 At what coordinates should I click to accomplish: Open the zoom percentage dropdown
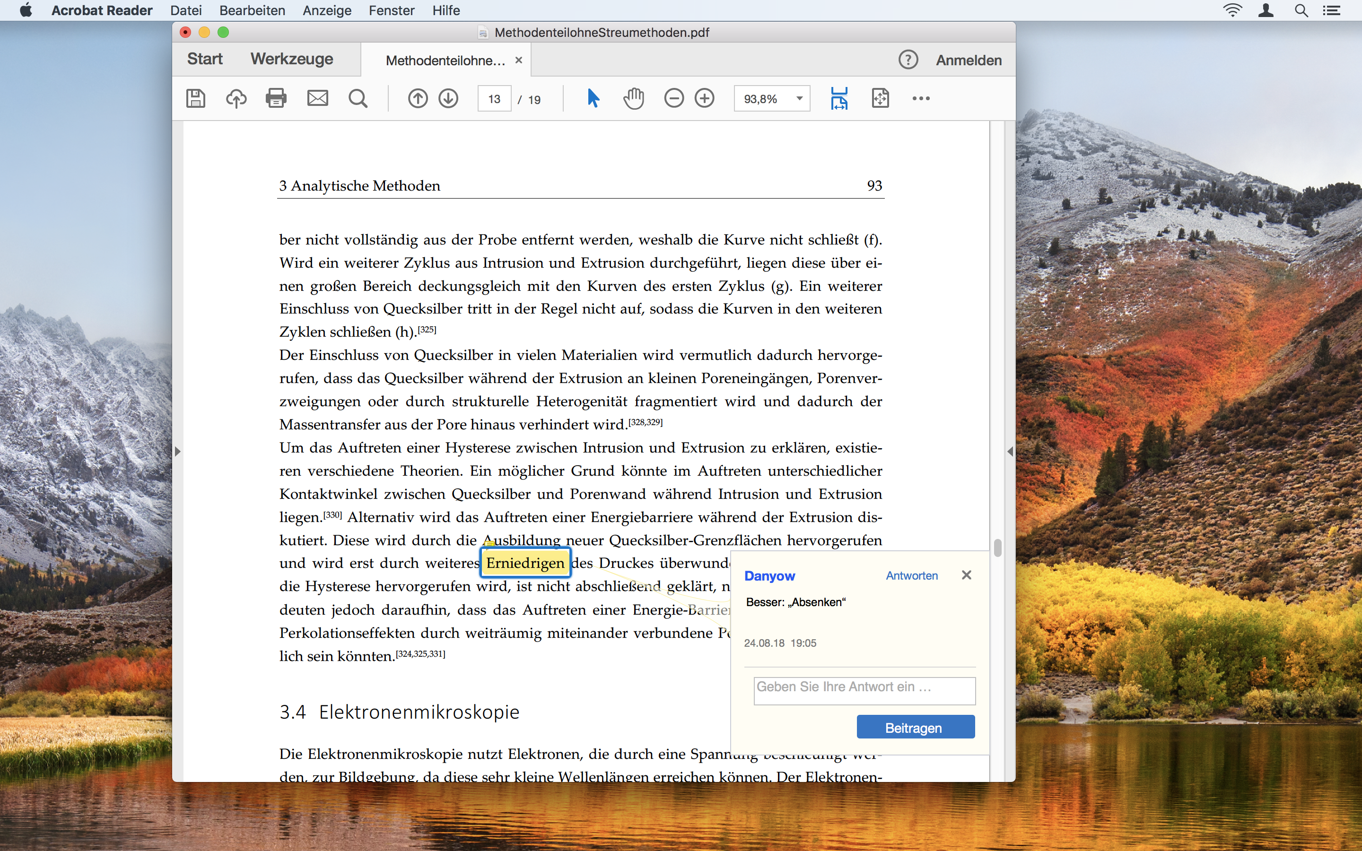click(x=799, y=98)
